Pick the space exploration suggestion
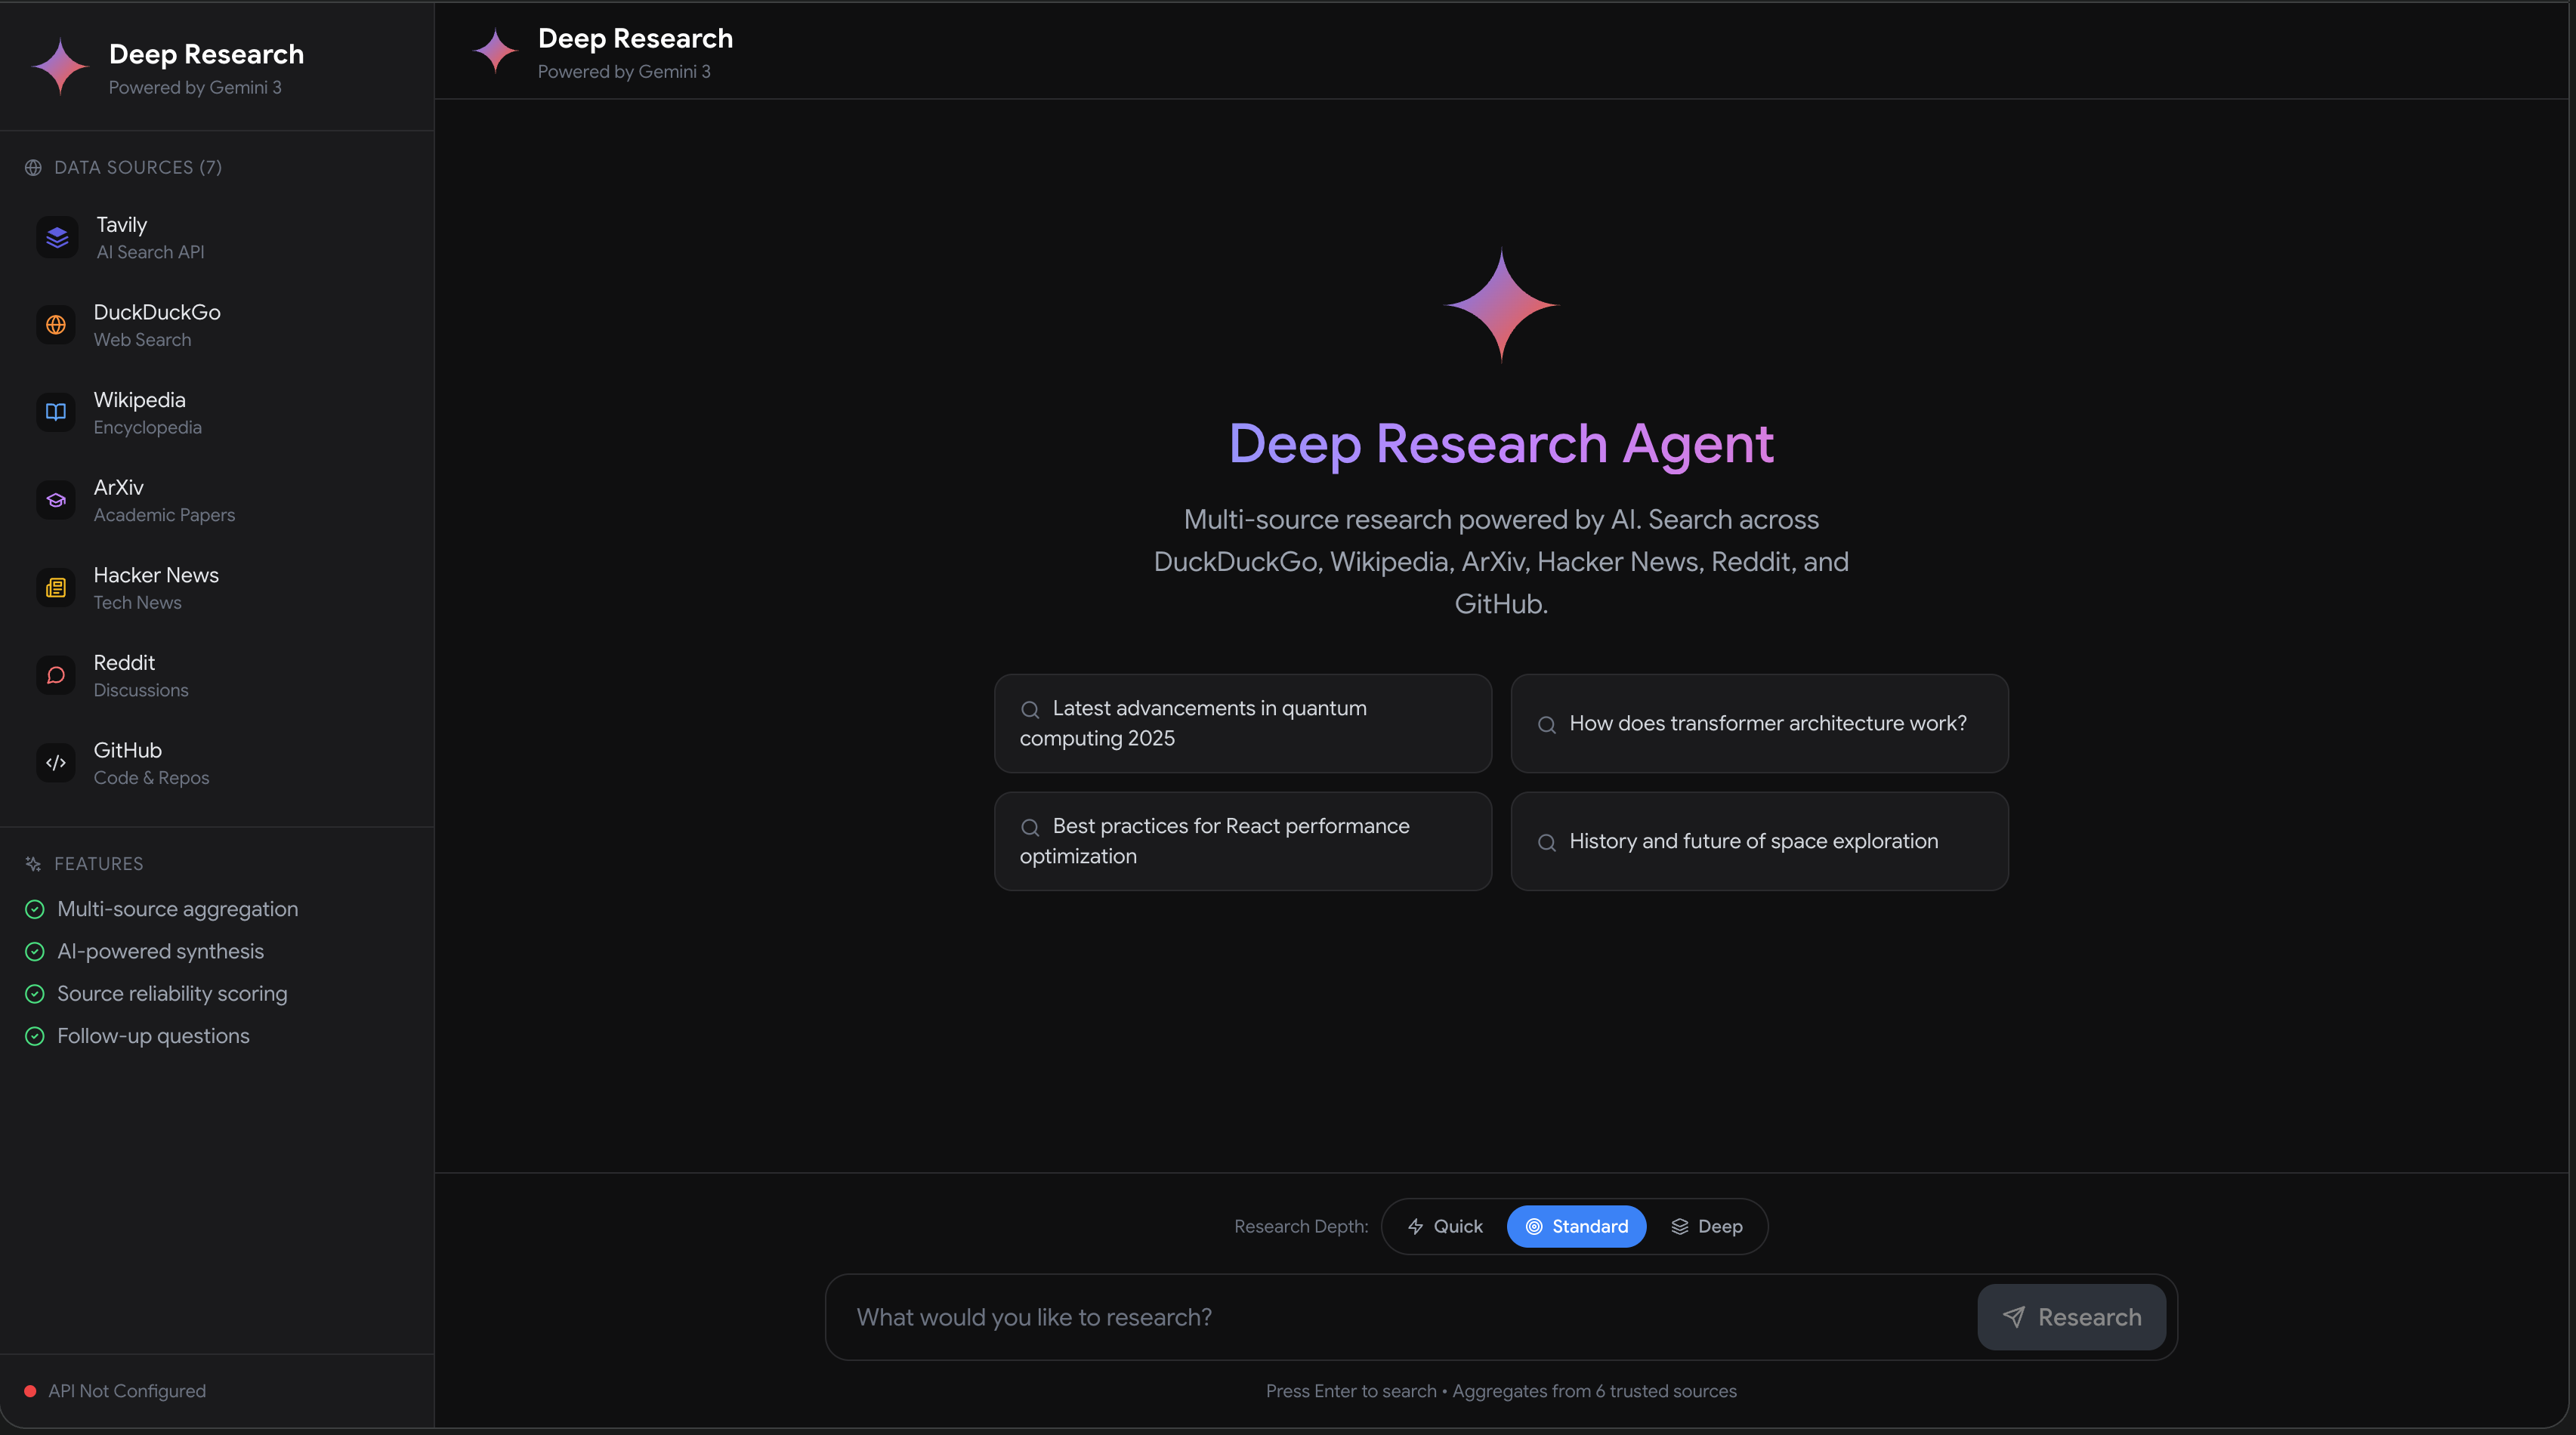The image size is (2576, 1435). [x=1759, y=841]
